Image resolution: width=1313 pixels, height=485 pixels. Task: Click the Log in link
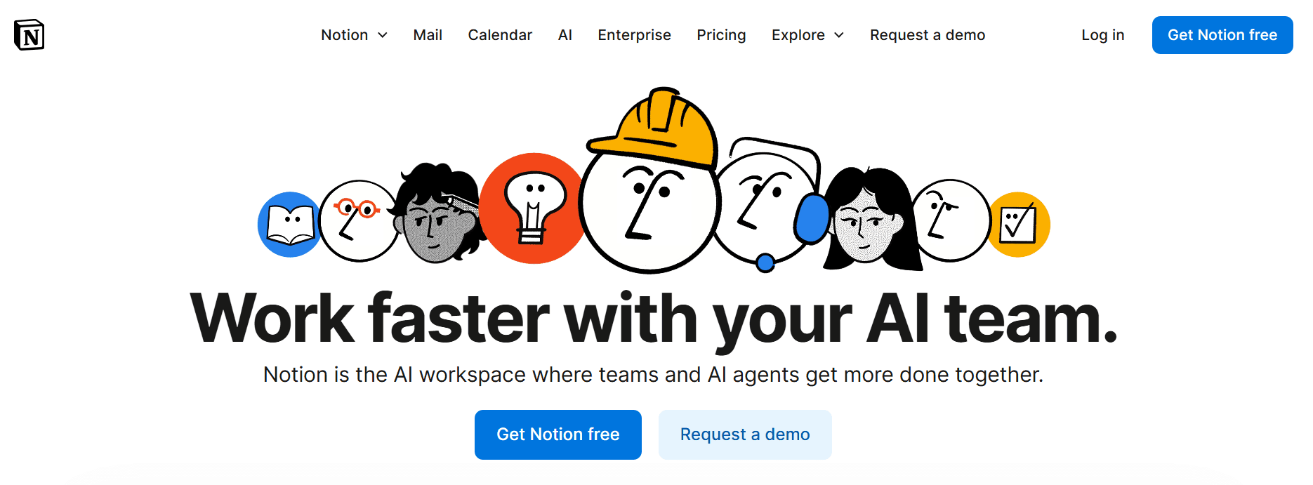pos(1102,35)
